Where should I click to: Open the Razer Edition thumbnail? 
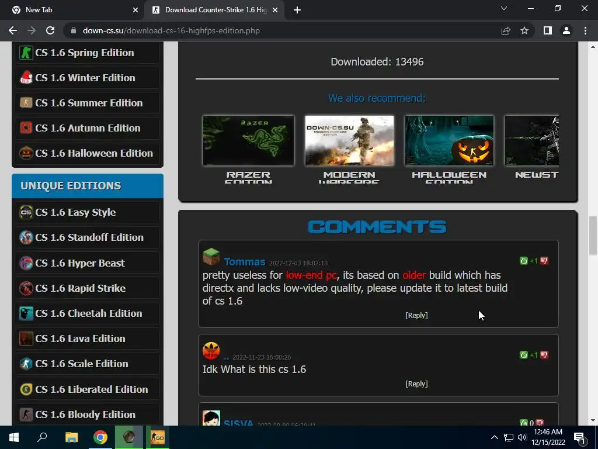pos(248,140)
